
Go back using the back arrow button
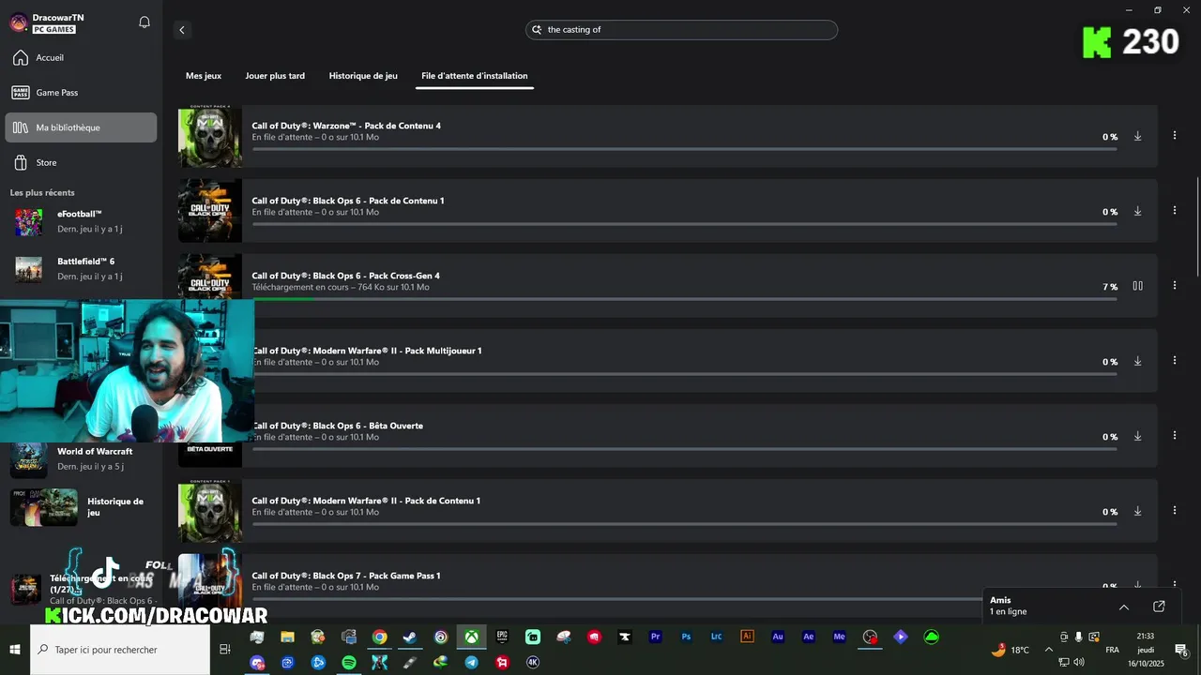(x=182, y=30)
